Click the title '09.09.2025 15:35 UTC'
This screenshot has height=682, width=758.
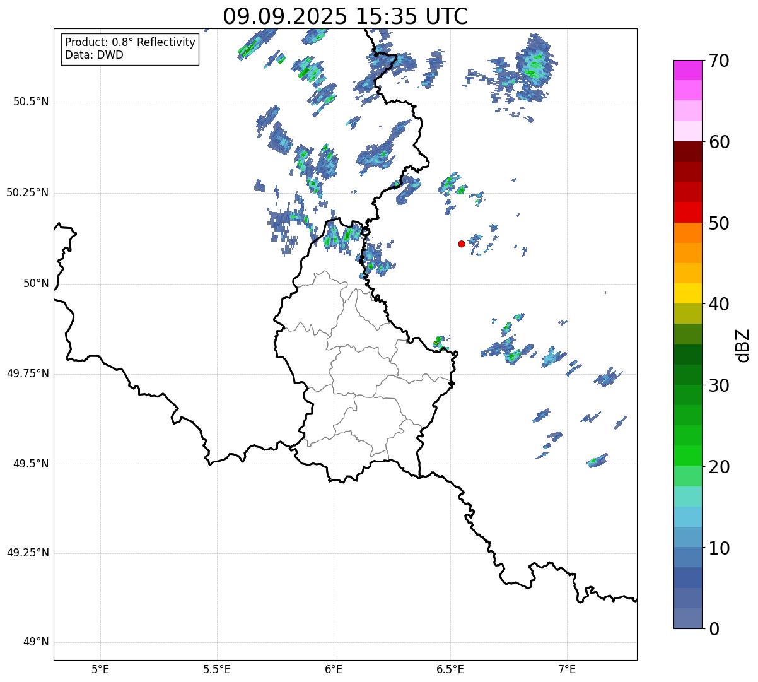(346, 16)
